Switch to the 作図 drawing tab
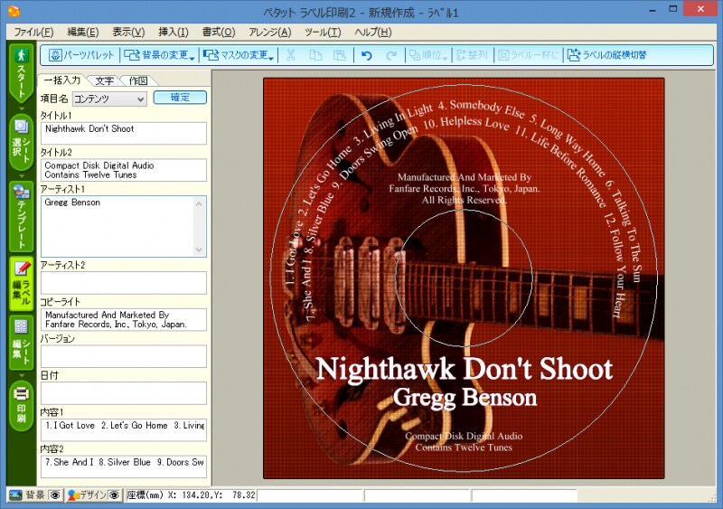The width and height of the screenshot is (723, 509). click(x=137, y=80)
